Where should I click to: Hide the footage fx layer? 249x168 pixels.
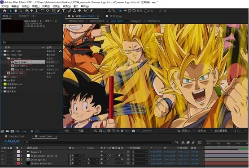coord(2,160)
